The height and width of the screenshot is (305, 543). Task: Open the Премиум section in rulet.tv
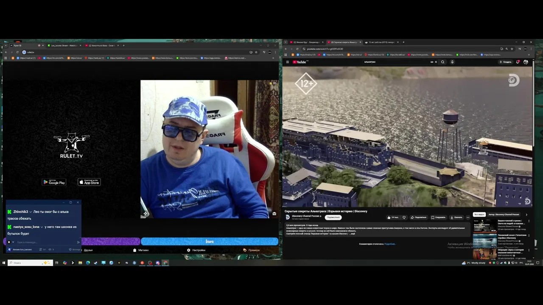pyautogui.click(x=251, y=250)
